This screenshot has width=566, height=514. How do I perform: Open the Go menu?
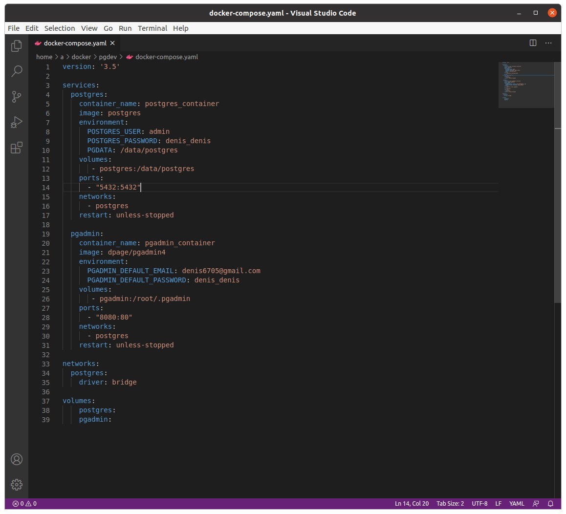click(x=108, y=28)
